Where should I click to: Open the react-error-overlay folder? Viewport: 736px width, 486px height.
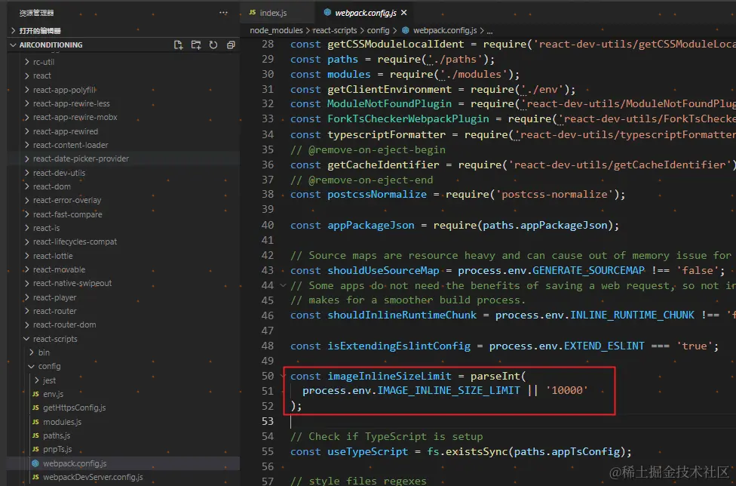pyautogui.click(x=67, y=200)
